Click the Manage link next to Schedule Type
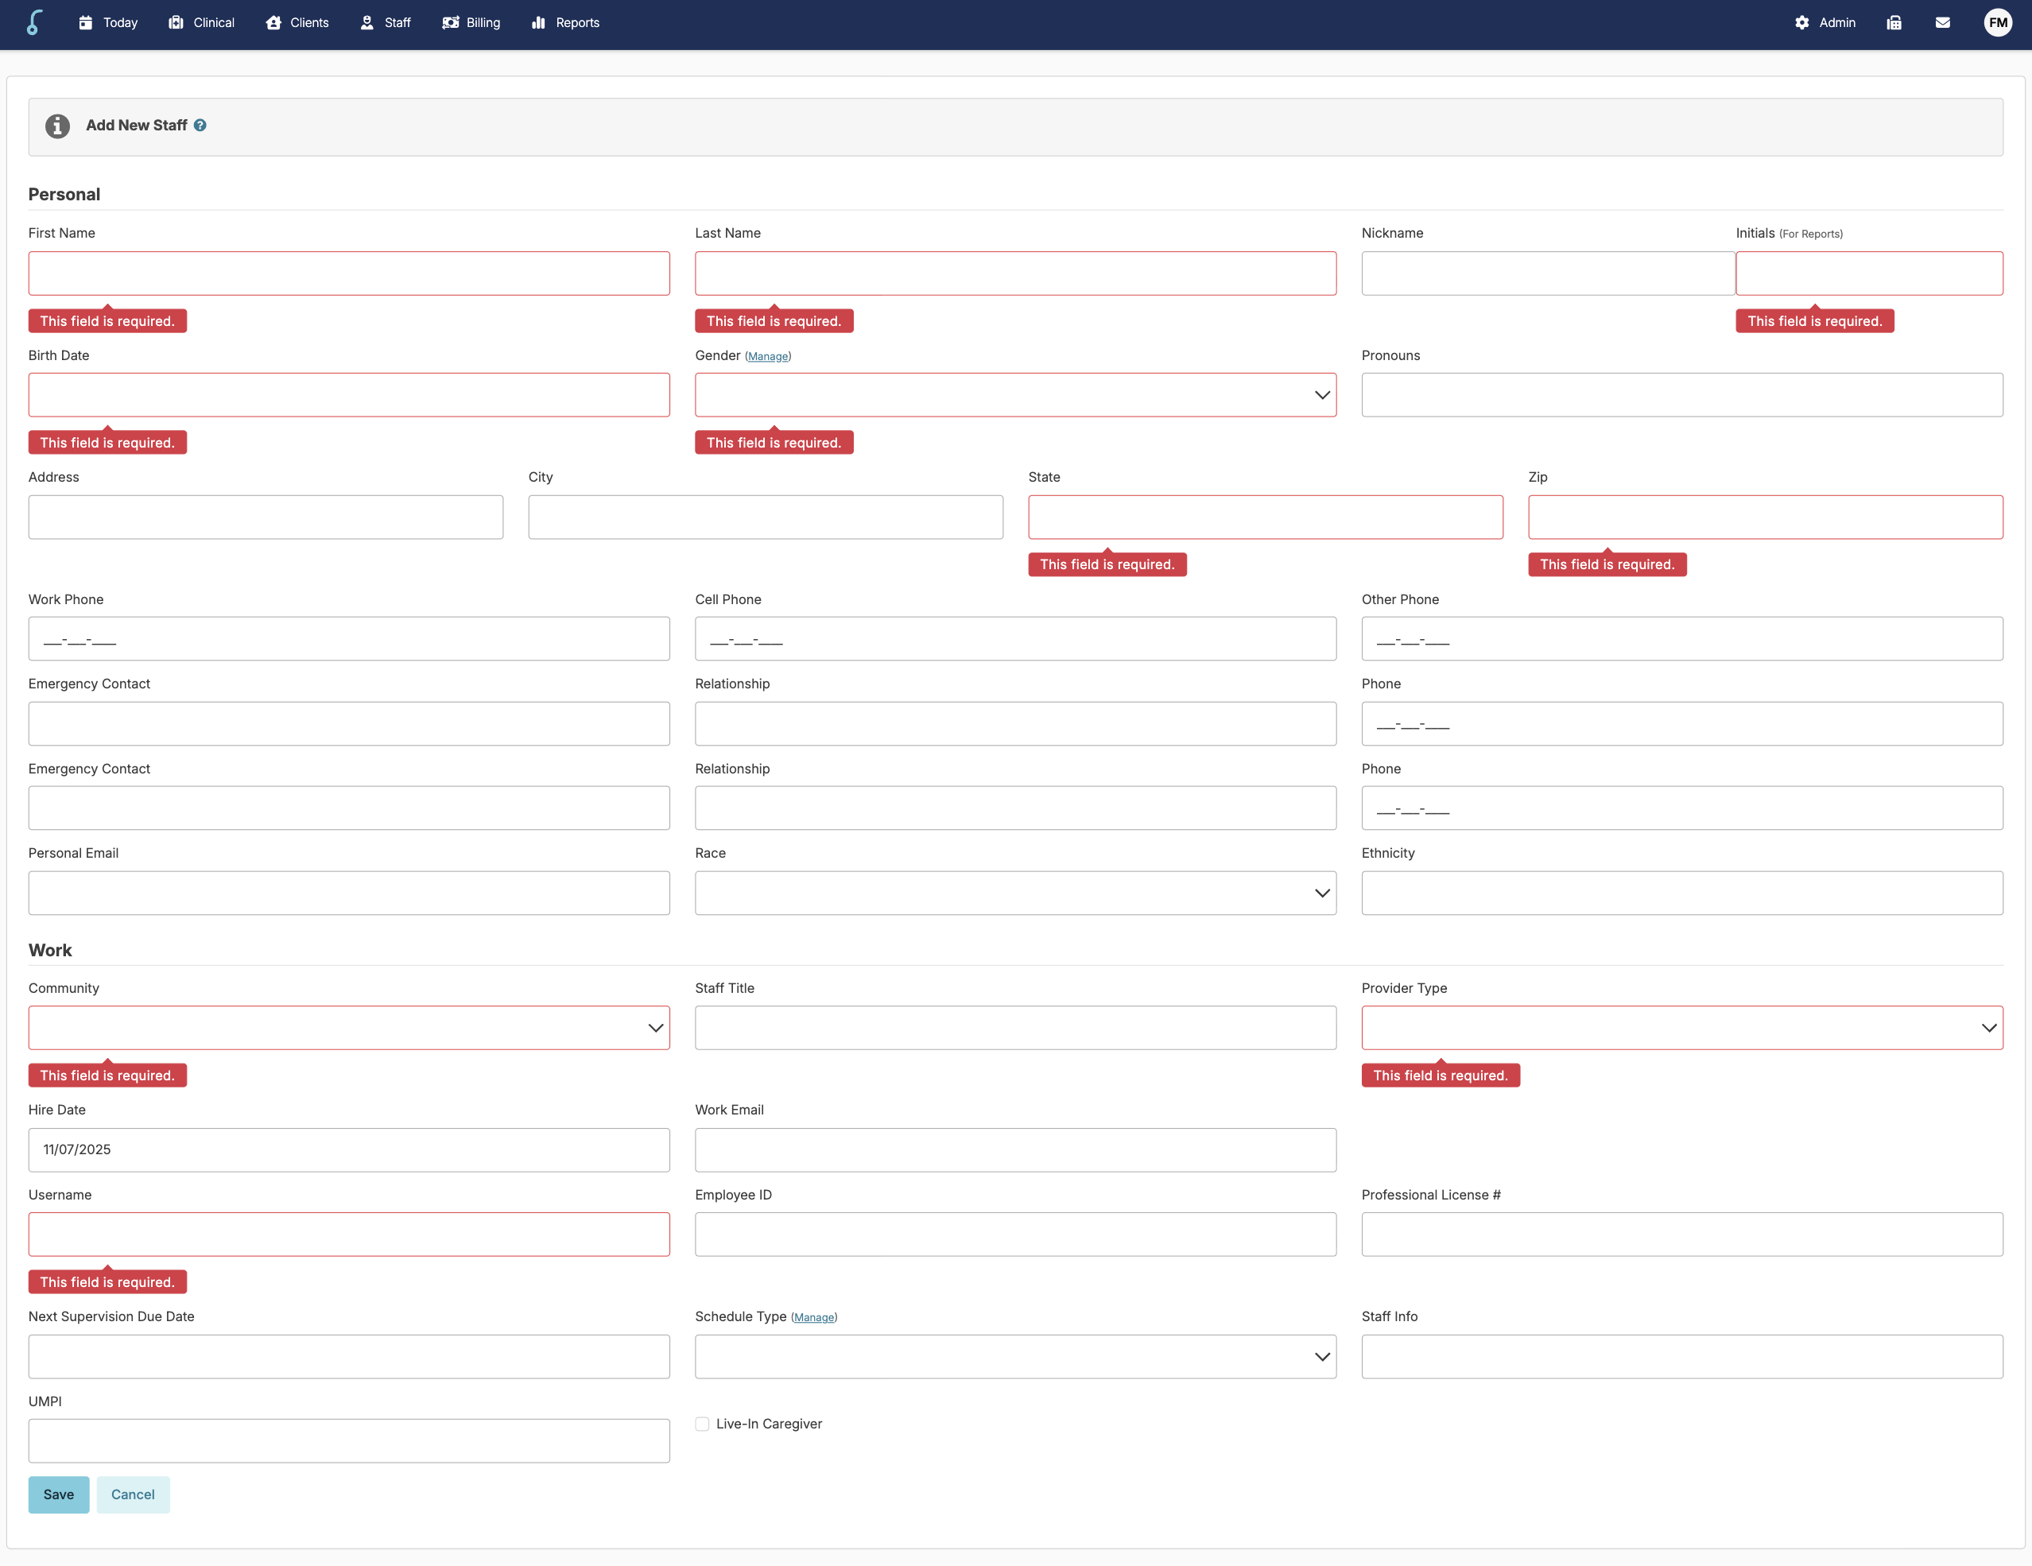 [x=814, y=1317]
